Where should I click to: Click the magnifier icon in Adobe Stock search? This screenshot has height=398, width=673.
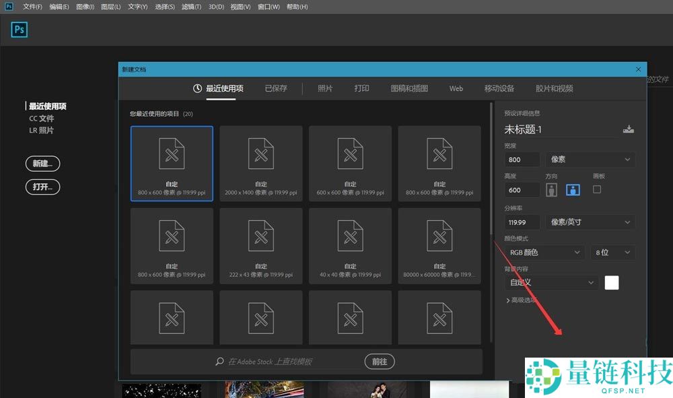(x=219, y=362)
